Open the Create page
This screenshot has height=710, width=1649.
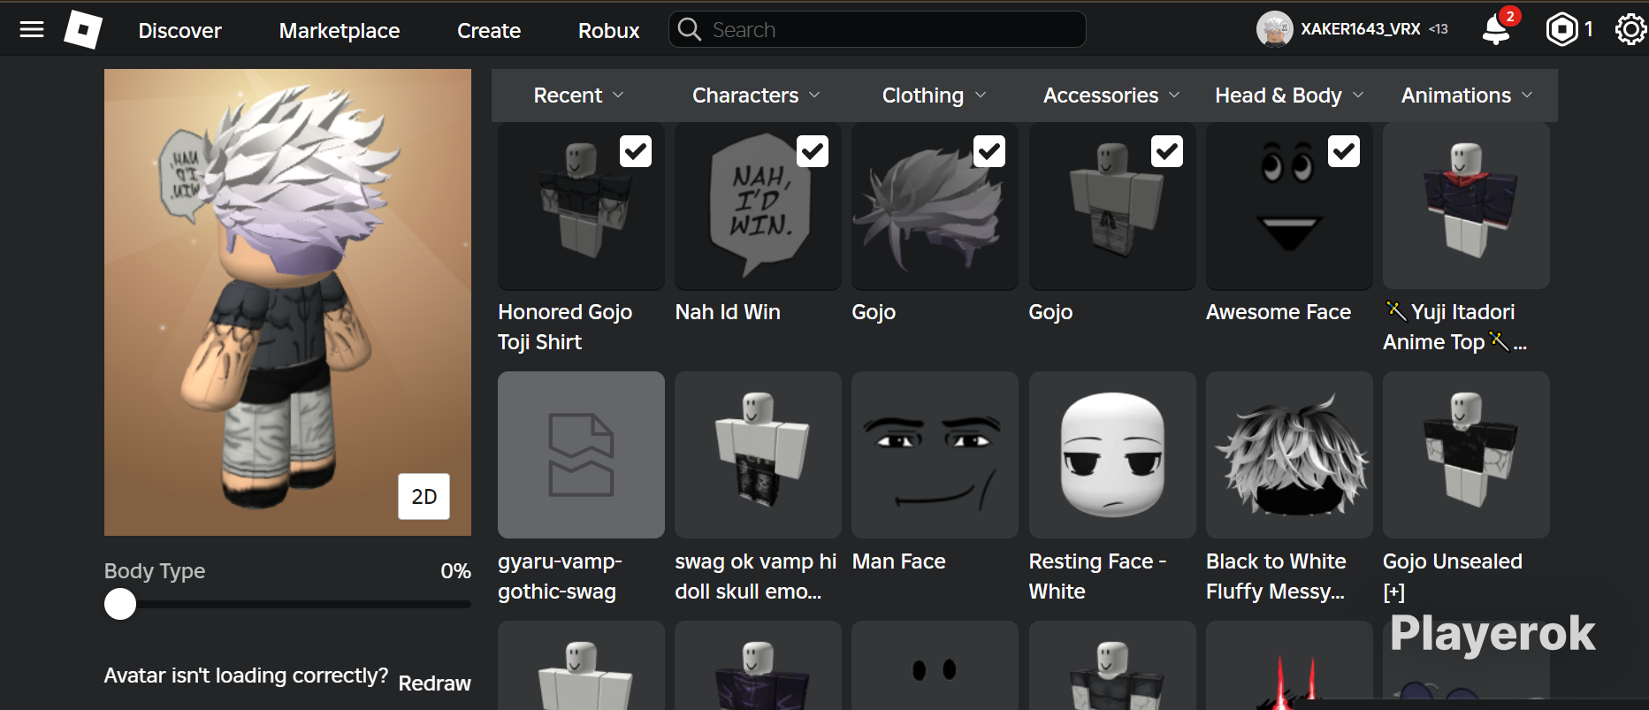489,31
